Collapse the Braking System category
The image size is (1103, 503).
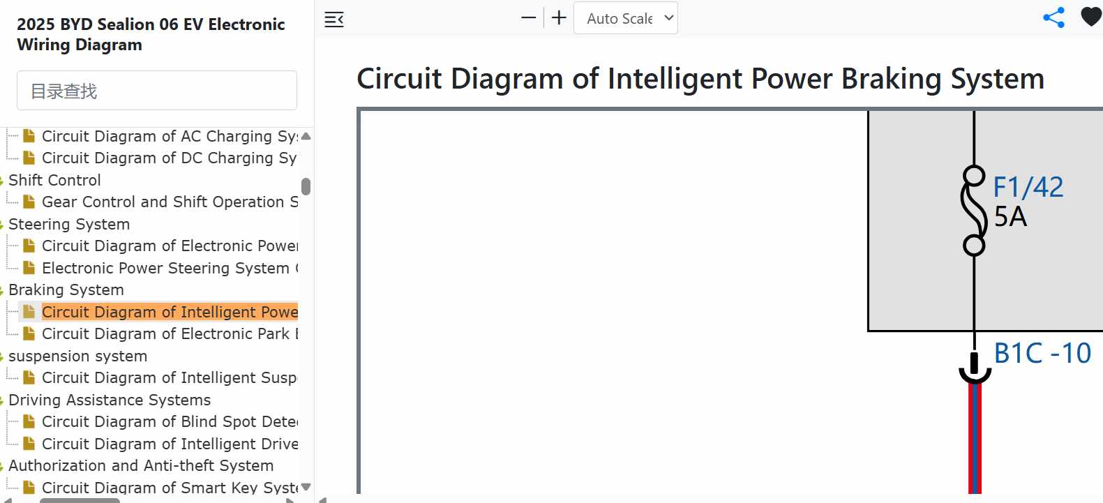(x=66, y=290)
